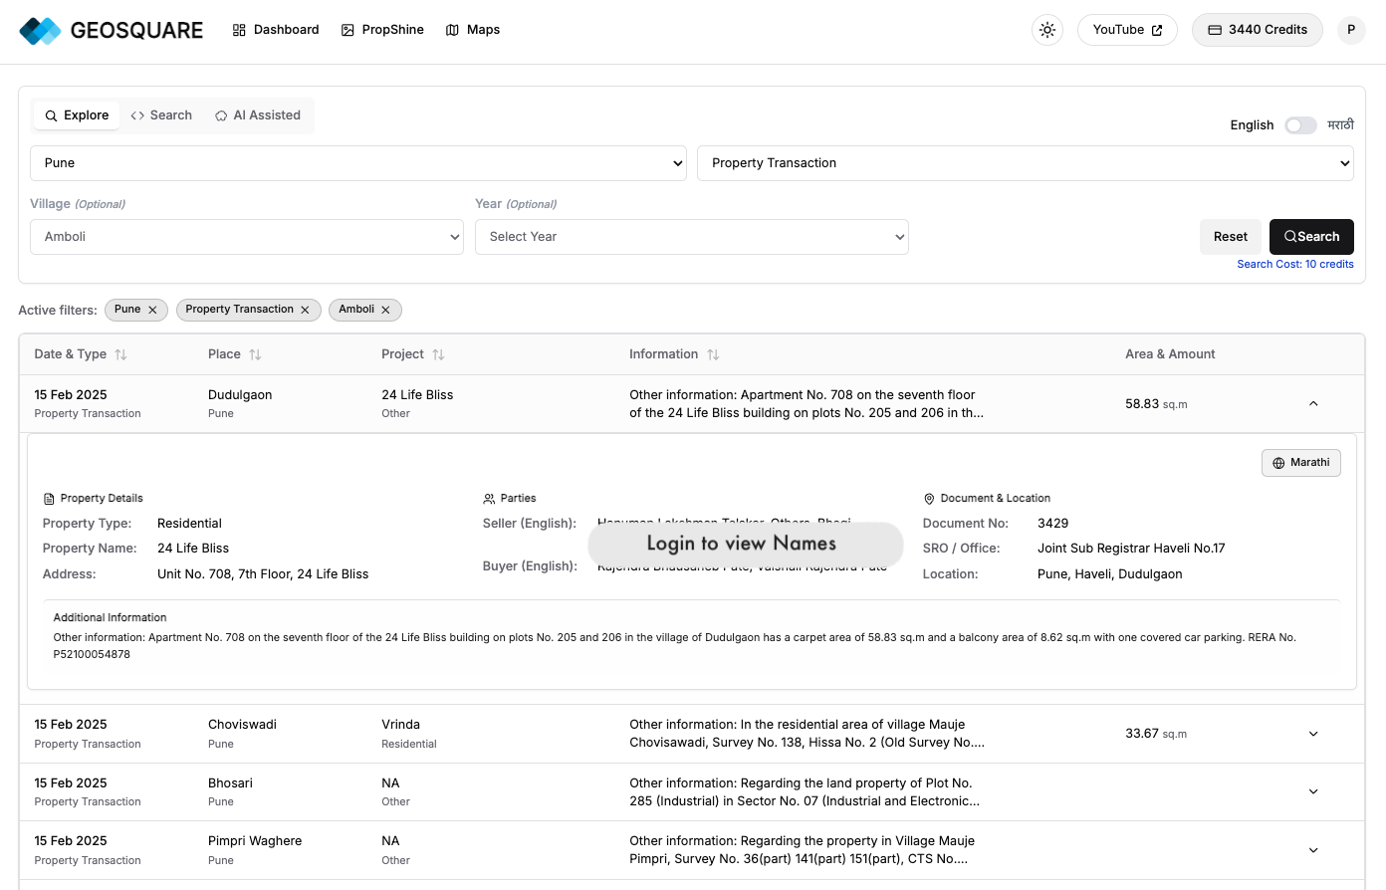Sort results by Information column
This screenshot has width=1386, height=890.
coord(713,354)
